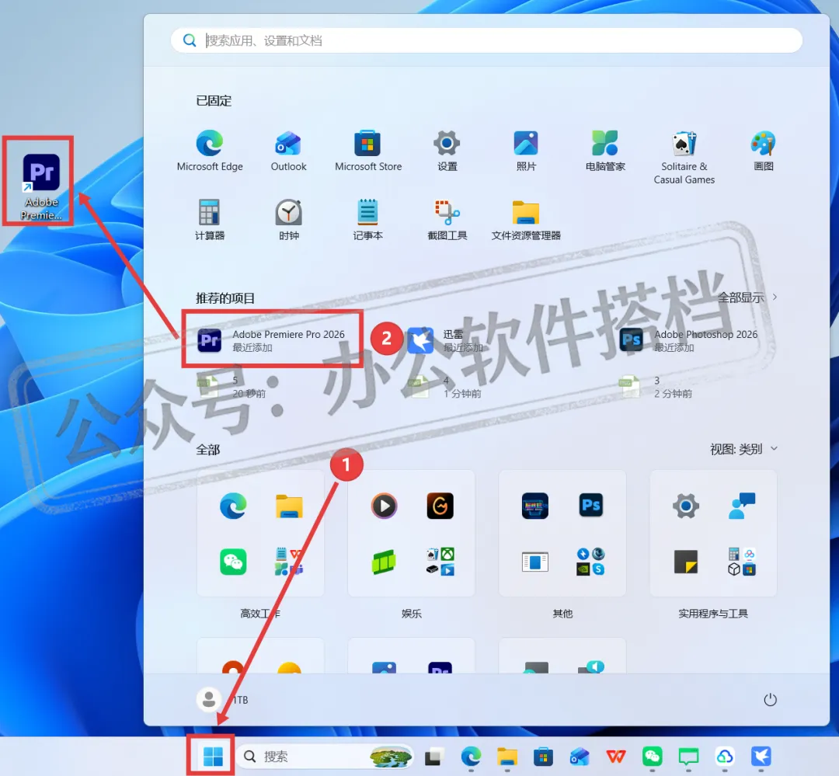
Task: Click the taskbar 搜索 box
Action: pyautogui.click(x=325, y=757)
